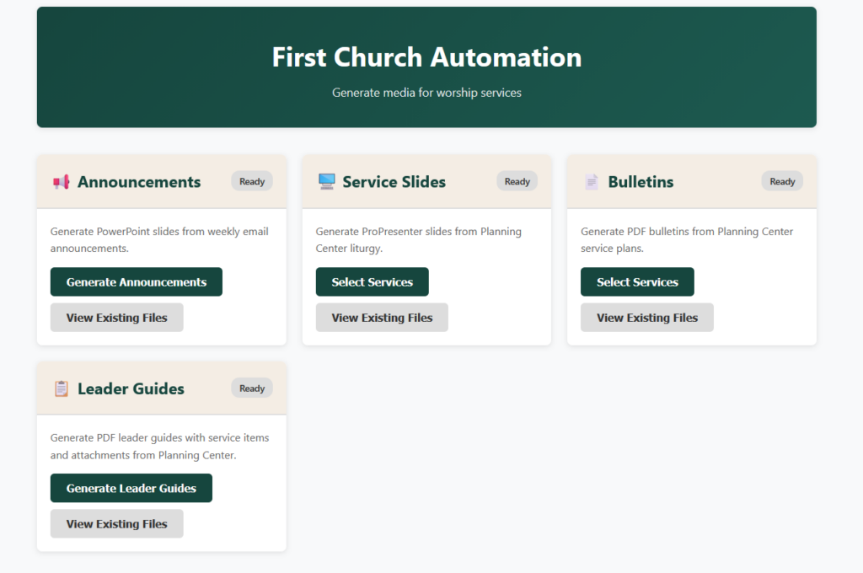
Task: Start Generate Leader Guides
Action: point(131,489)
